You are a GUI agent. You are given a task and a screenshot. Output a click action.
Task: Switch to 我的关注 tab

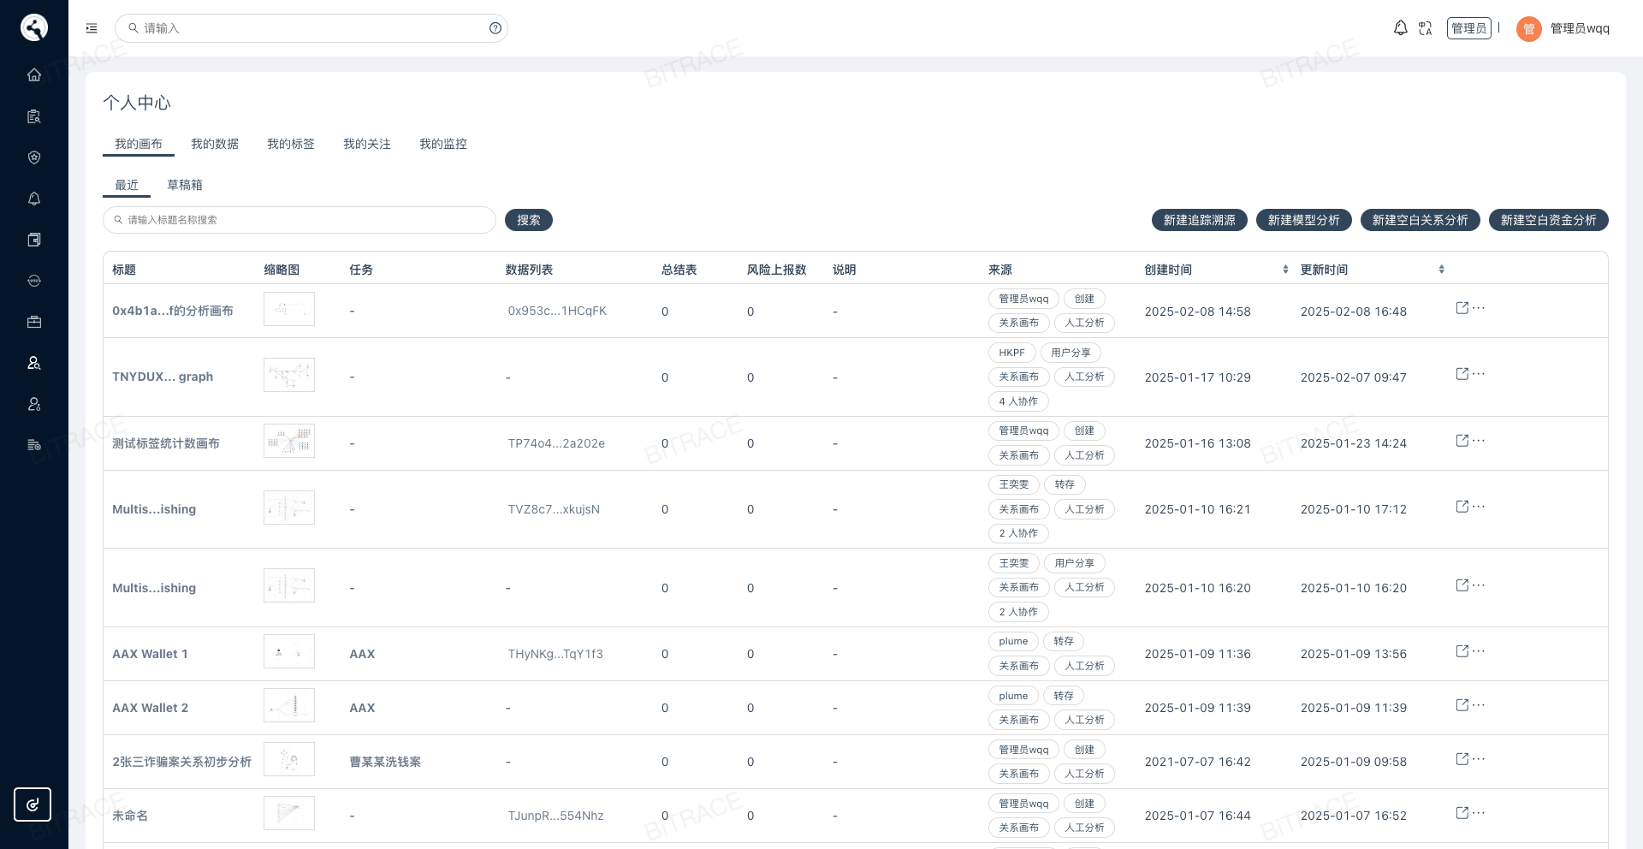click(x=367, y=144)
